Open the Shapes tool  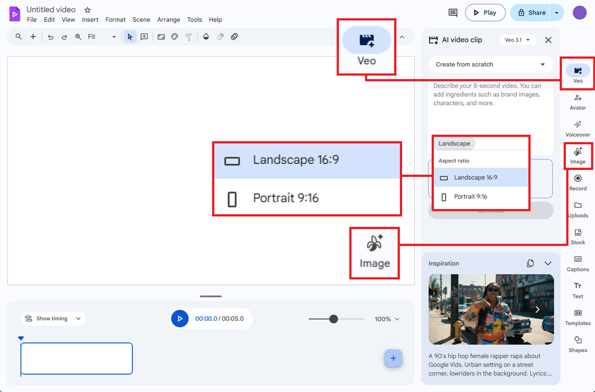tap(578, 343)
